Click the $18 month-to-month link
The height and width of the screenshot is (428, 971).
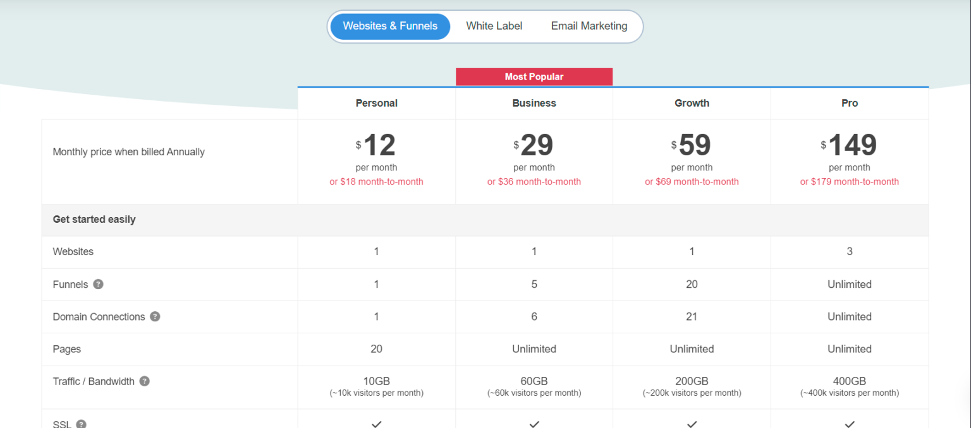[376, 181]
